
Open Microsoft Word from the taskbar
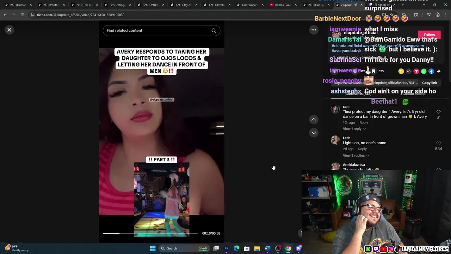tap(267, 248)
